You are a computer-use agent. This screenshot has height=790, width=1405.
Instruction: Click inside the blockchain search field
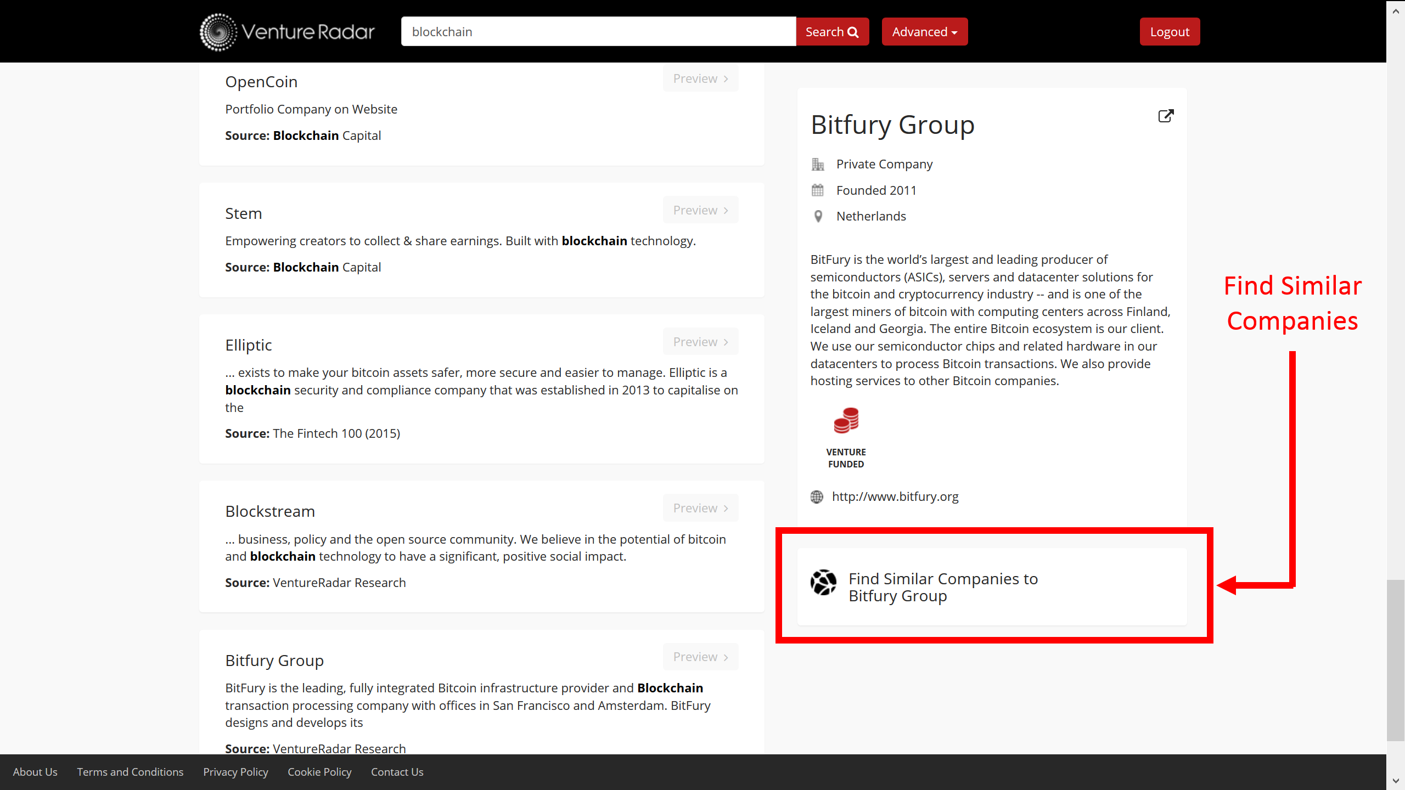[598, 31]
